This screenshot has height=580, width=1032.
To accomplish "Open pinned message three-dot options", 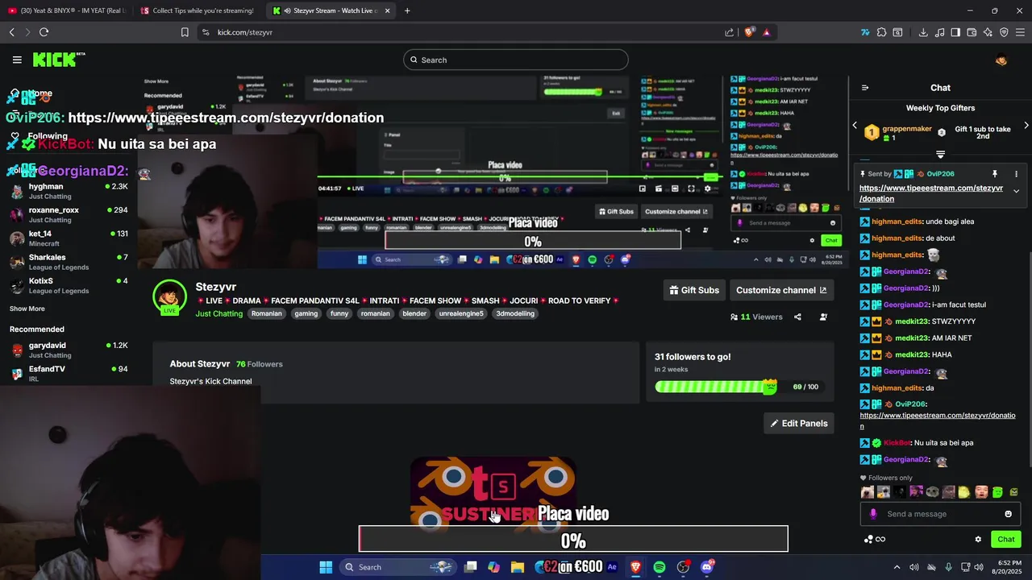I will (1016, 174).
